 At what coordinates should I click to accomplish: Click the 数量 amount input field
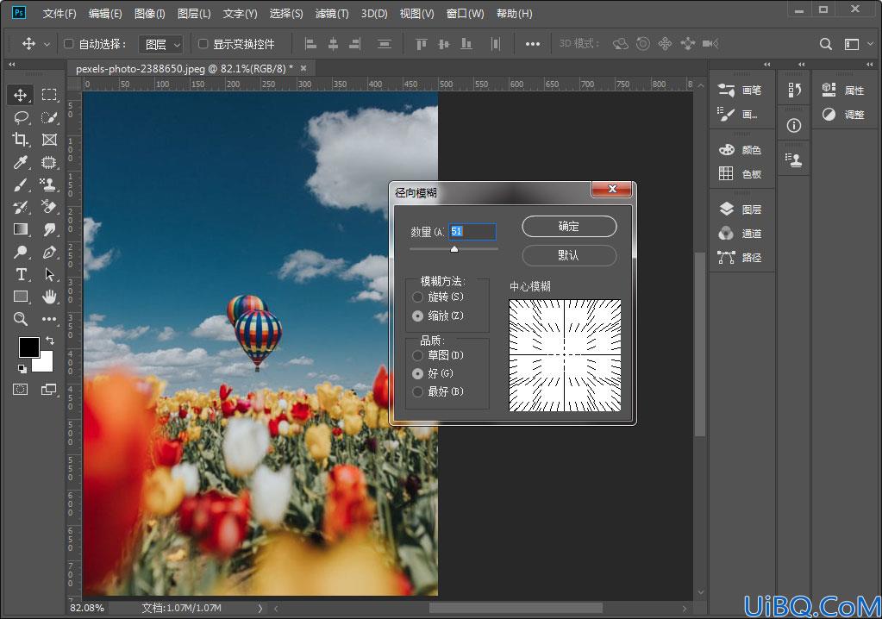[472, 231]
